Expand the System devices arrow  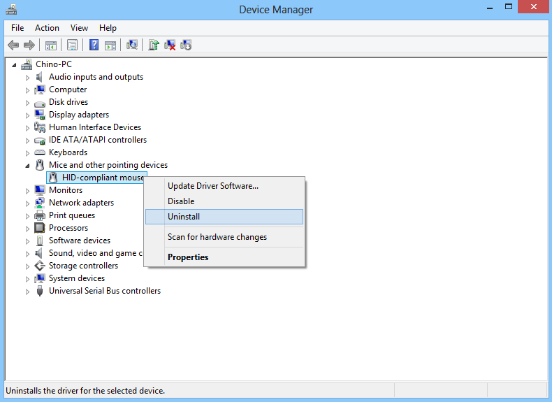tap(27, 279)
